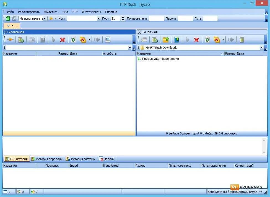
Task: Click the Transferred column header
Action: click(118, 166)
